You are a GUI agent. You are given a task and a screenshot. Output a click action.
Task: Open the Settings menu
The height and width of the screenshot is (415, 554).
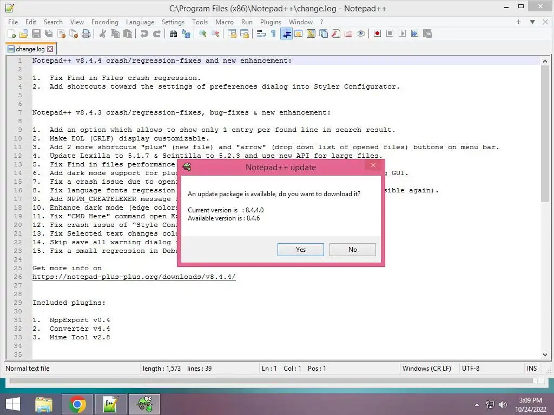[173, 22]
